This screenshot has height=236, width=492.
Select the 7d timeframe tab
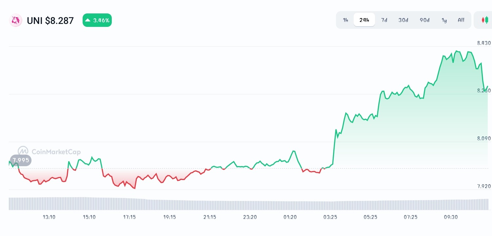point(384,20)
